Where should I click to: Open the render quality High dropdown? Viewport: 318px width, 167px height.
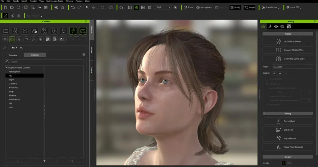(163, 7)
